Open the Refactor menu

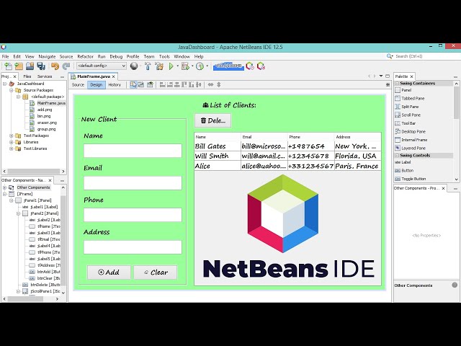coord(85,56)
